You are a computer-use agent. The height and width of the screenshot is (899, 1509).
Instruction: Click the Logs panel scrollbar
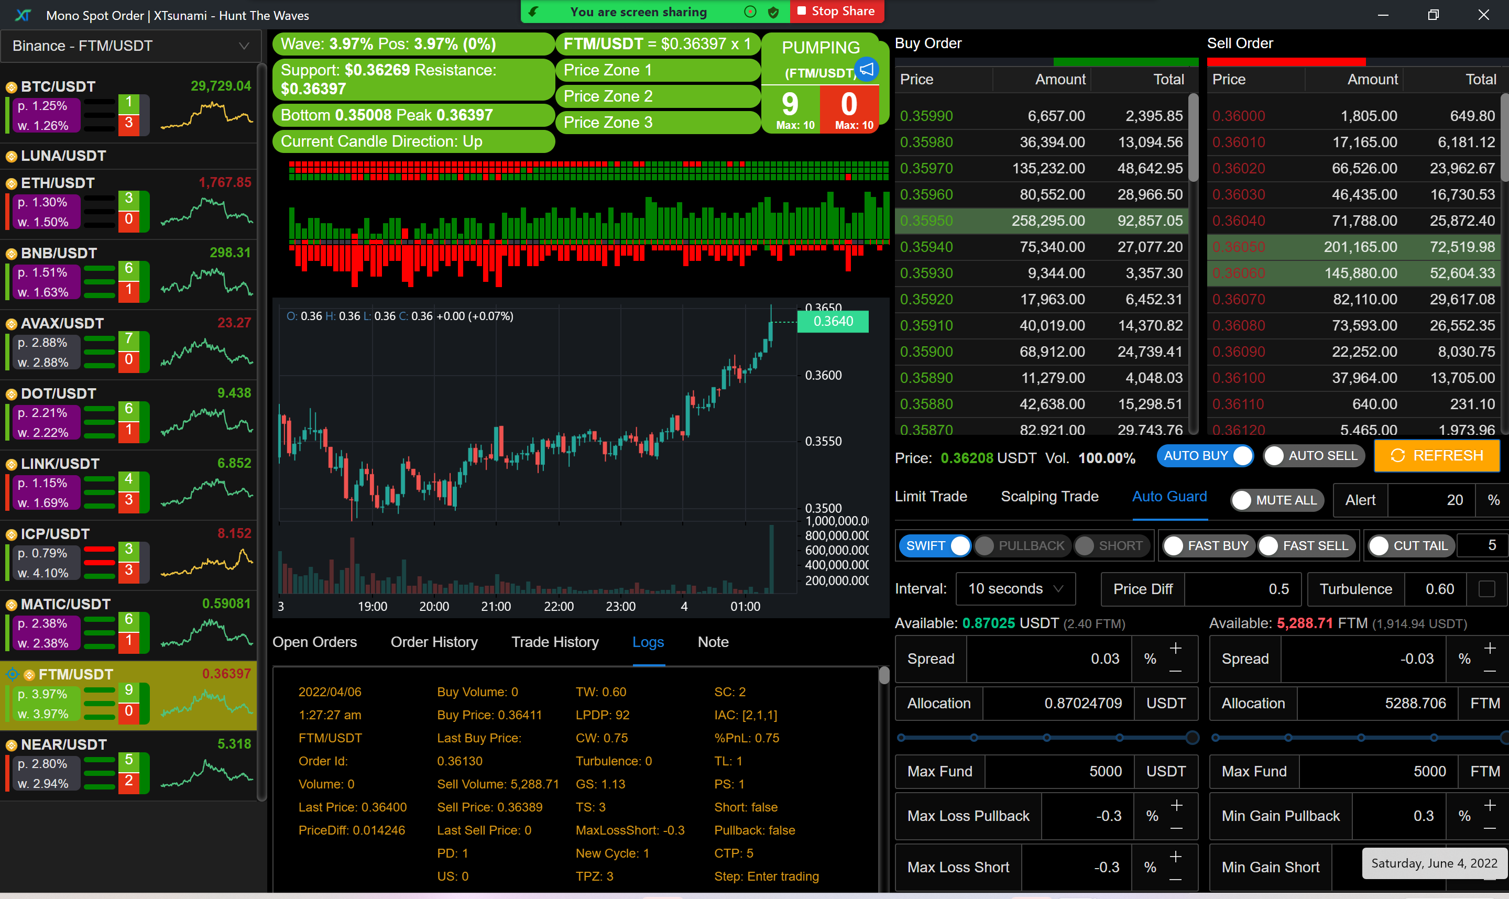click(884, 675)
